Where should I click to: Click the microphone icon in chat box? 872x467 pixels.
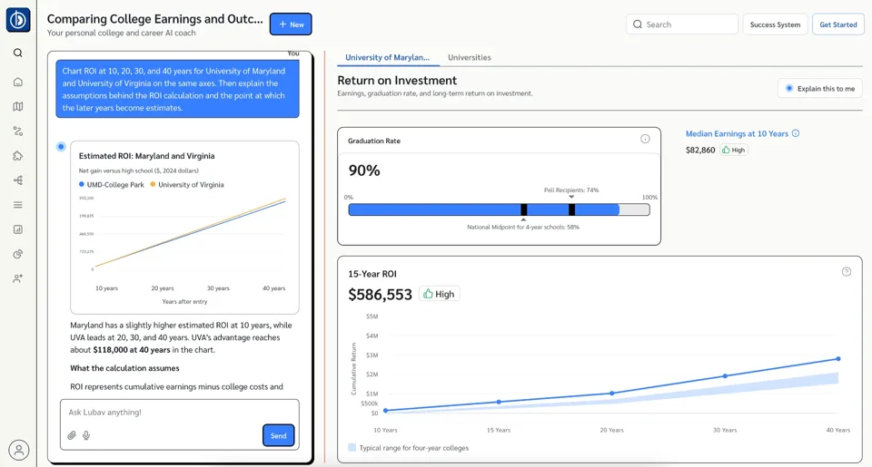(x=86, y=435)
